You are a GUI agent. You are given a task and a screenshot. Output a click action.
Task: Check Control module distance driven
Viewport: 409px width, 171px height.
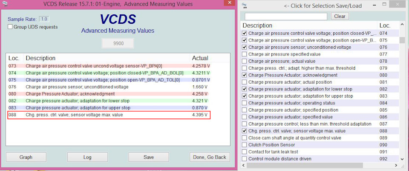[244, 159]
